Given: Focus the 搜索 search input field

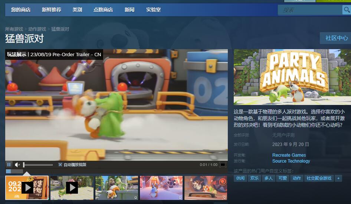Looking at the screenshot, I should click(x=310, y=10).
